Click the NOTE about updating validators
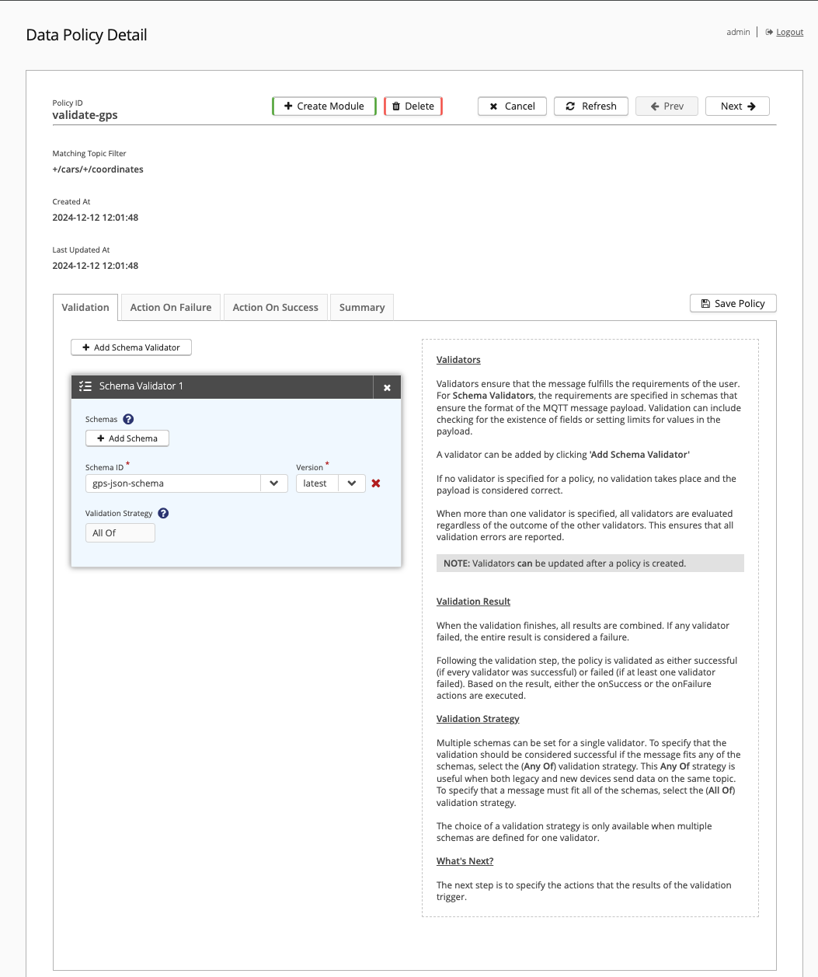The width and height of the screenshot is (818, 977). [x=590, y=564]
